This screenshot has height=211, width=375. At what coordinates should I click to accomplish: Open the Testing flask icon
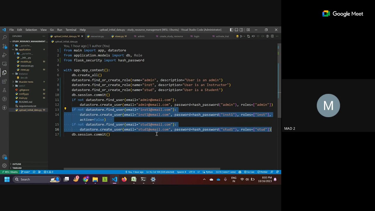pyautogui.click(x=4, y=90)
